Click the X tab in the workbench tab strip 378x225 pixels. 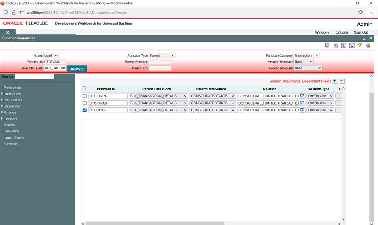point(8,32)
